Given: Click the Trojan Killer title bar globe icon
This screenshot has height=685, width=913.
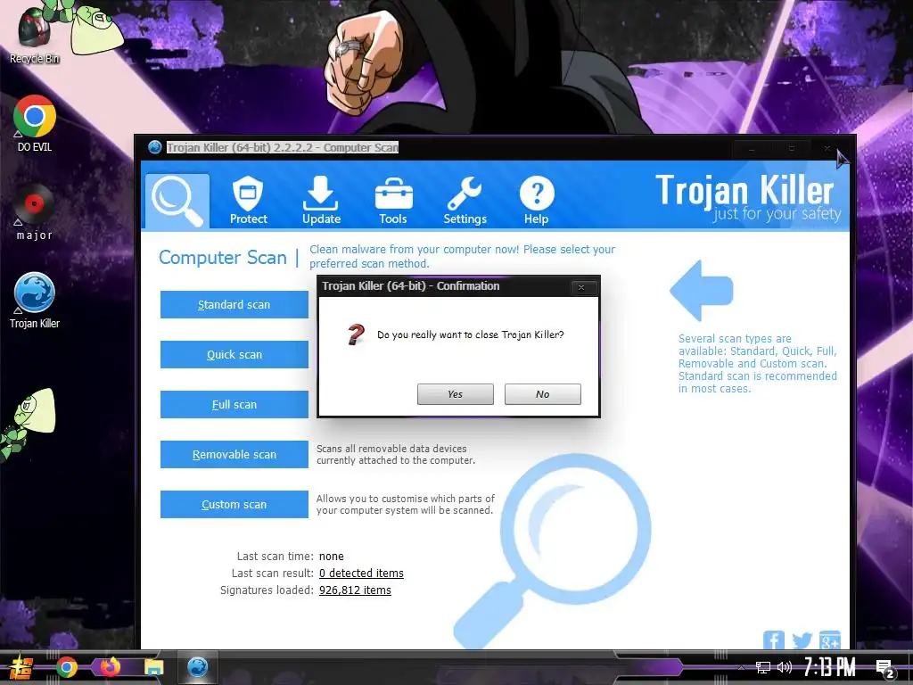Looking at the screenshot, I should pos(154,147).
